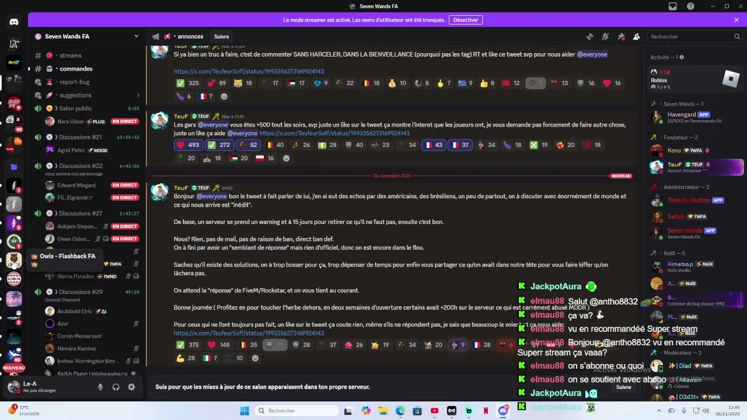Open the streams channel
Screen dimensions: 747x420
click(x=87, y=55)
